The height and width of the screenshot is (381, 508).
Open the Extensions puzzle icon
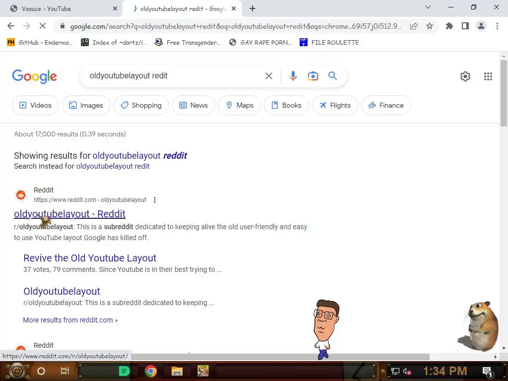[449, 26]
